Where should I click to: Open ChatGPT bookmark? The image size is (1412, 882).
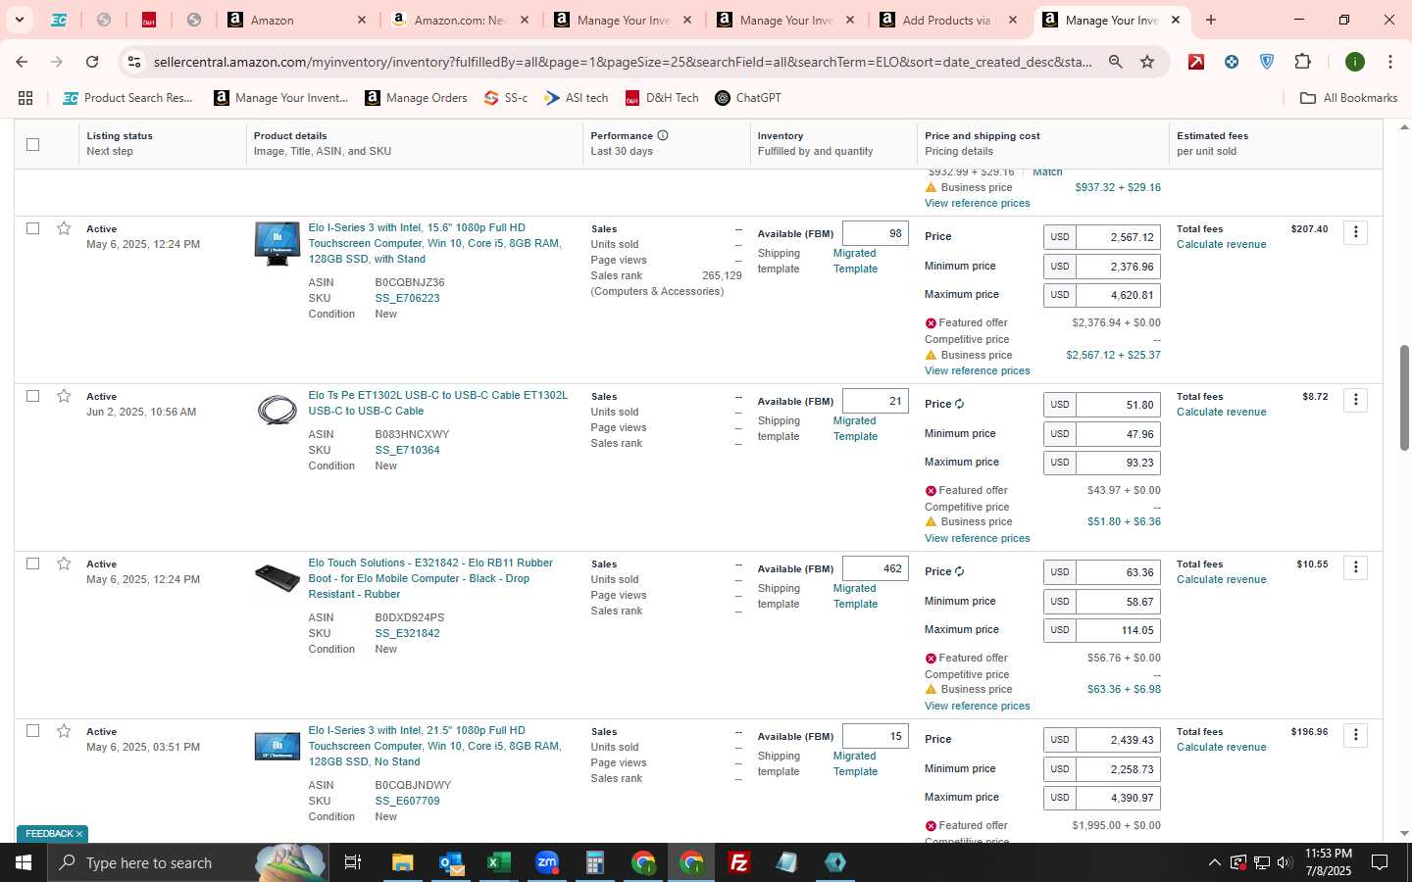(748, 98)
